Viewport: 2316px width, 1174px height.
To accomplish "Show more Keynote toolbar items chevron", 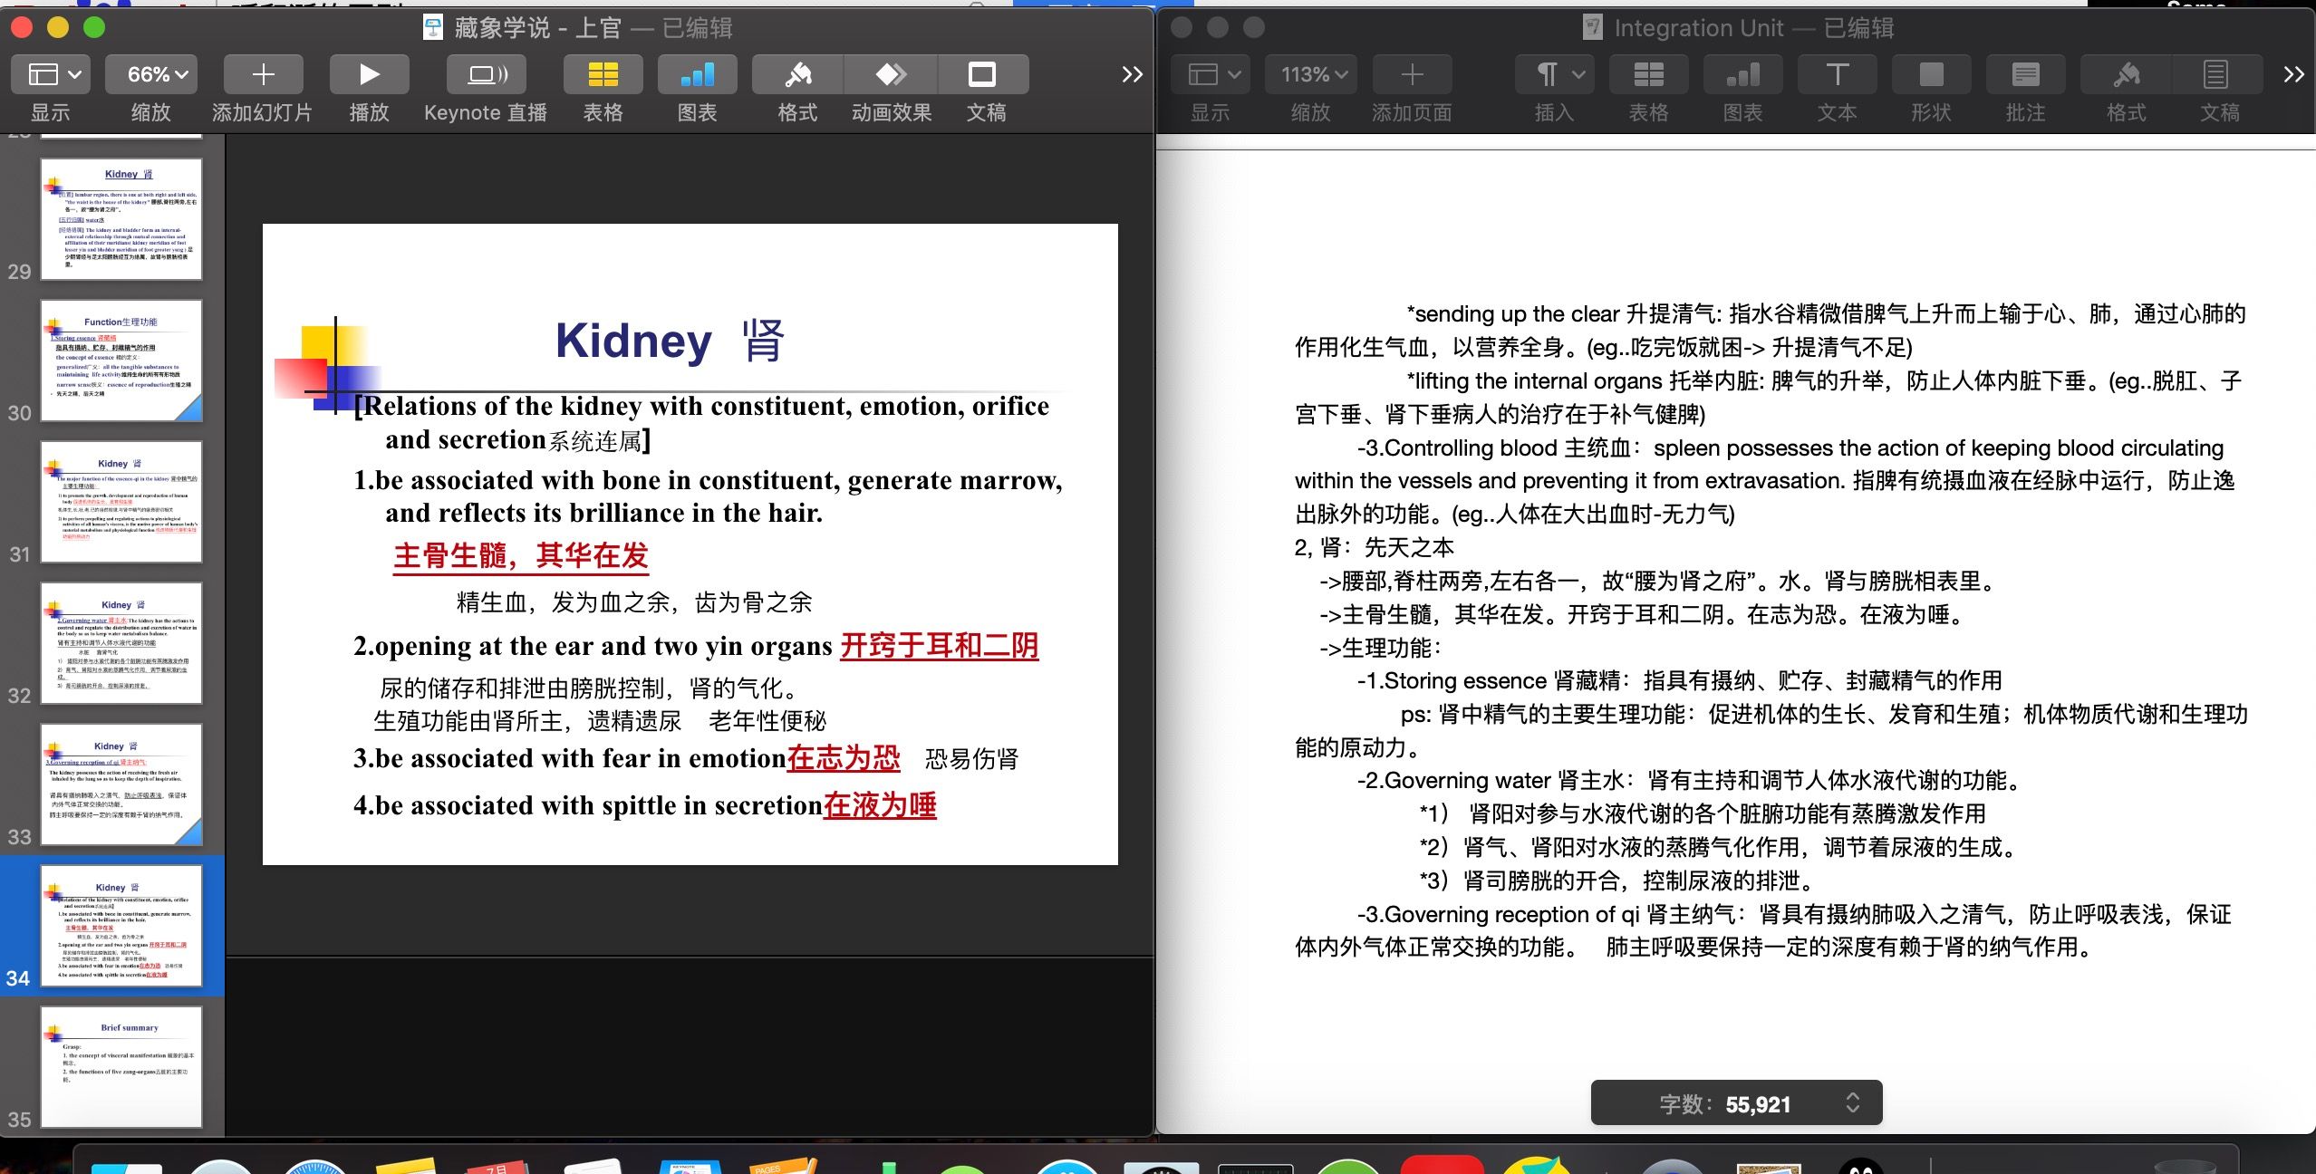I will pos(1132,74).
